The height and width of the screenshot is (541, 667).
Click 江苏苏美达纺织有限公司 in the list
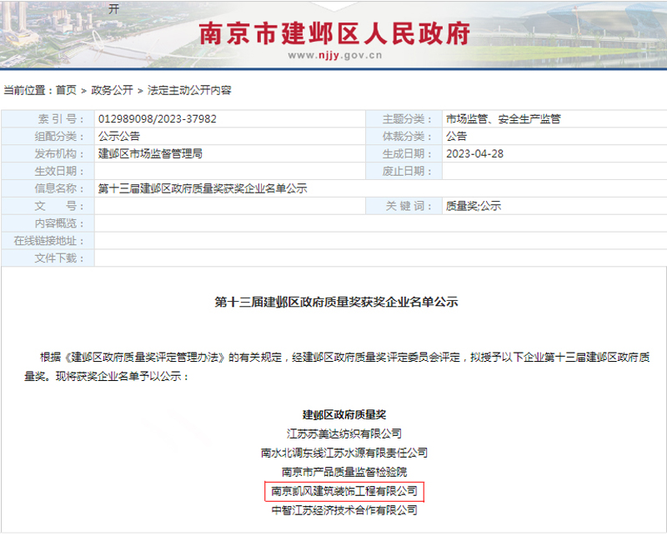[x=344, y=433]
